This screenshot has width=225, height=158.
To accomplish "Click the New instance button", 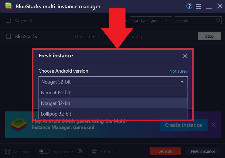I will point(203,151).
